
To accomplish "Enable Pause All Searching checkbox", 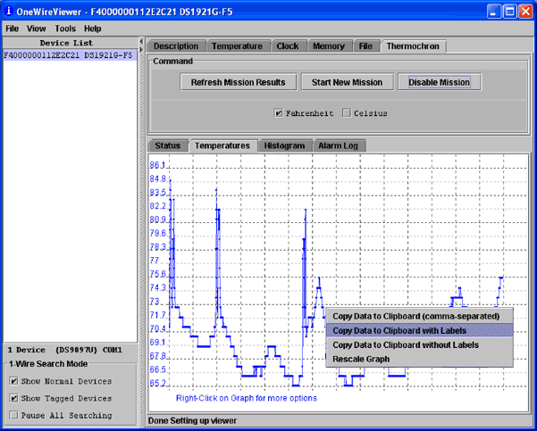I will (x=13, y=415).
